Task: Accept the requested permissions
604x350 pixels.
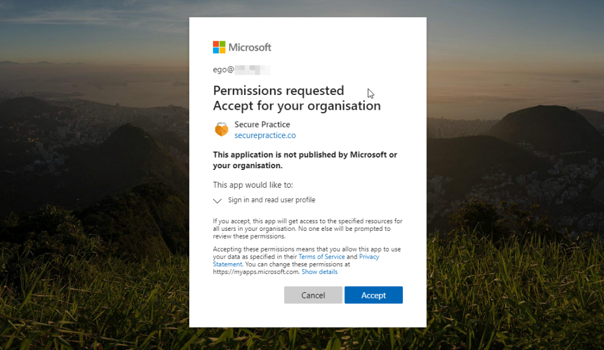Action: (373, 295)
